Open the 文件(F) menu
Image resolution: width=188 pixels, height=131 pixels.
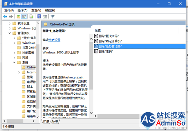pyautogui.click(x=9, y=11)
